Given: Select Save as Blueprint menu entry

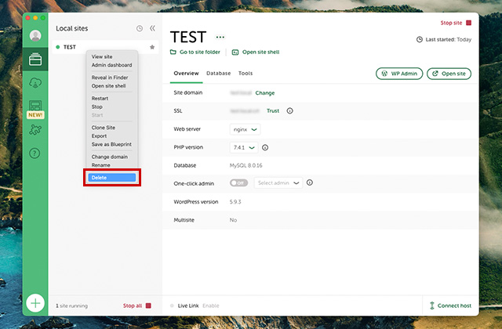Looking at the screenshot, I should point(111,144).
